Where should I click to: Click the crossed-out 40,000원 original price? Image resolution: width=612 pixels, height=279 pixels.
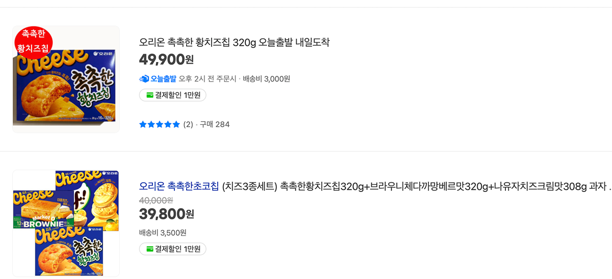pos(156,200)
